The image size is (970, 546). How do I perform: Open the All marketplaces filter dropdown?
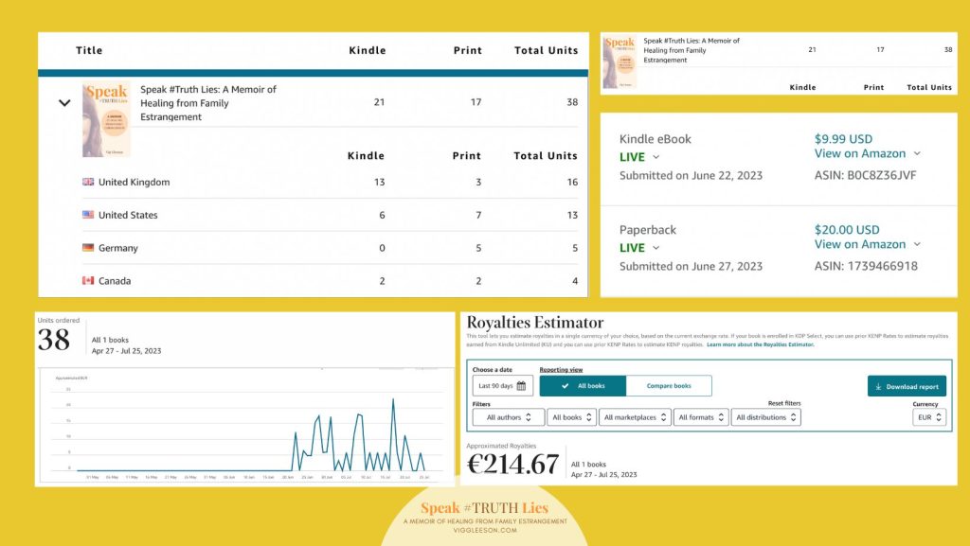(x=635, y=417)
